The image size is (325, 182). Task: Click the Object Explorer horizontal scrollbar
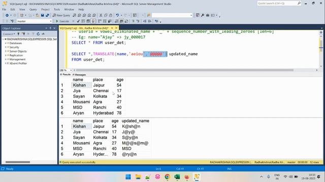point(18,162)
